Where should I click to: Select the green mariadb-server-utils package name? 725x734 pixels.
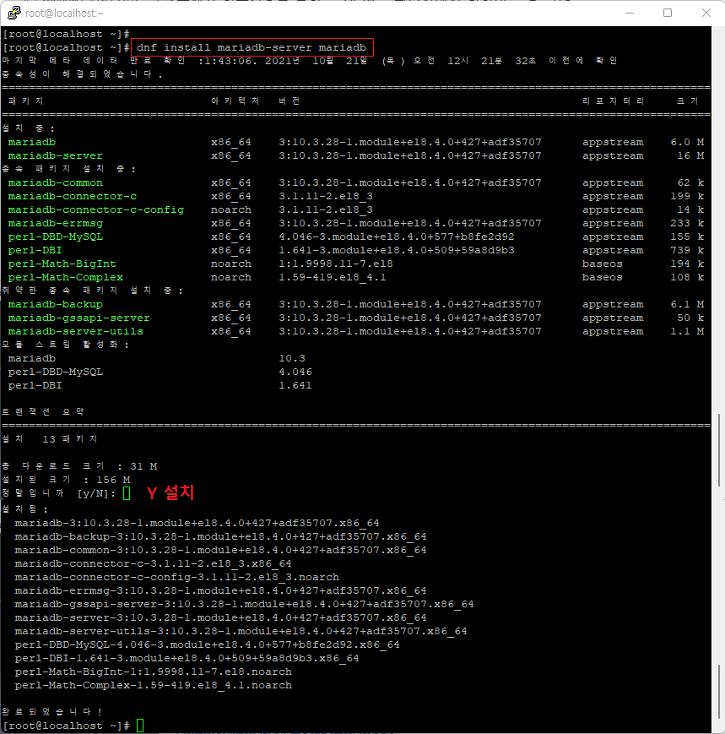[75, 331]
